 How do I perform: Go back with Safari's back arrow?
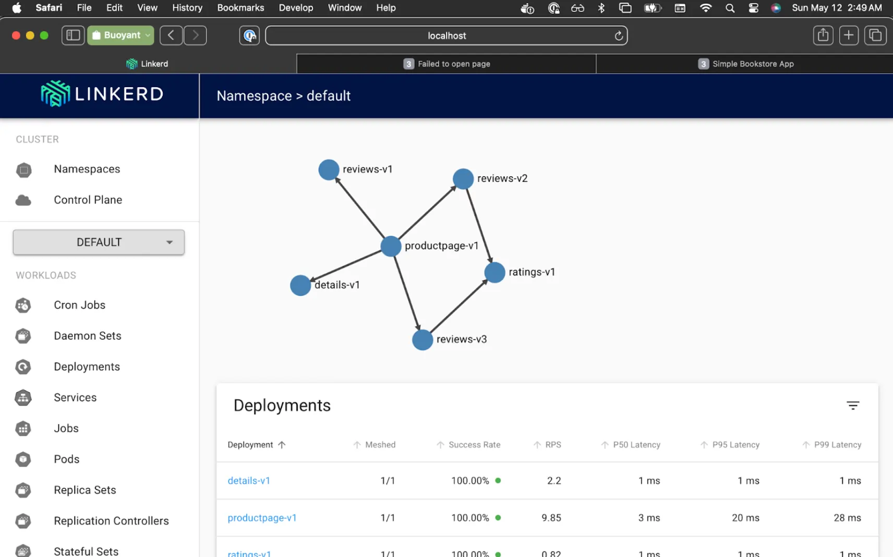pyautogui.click(x=171, y=35)
